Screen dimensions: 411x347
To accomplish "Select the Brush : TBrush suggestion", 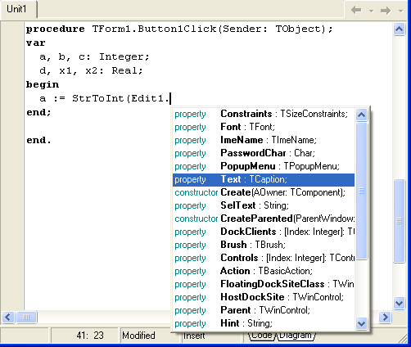I will (264, 245).
